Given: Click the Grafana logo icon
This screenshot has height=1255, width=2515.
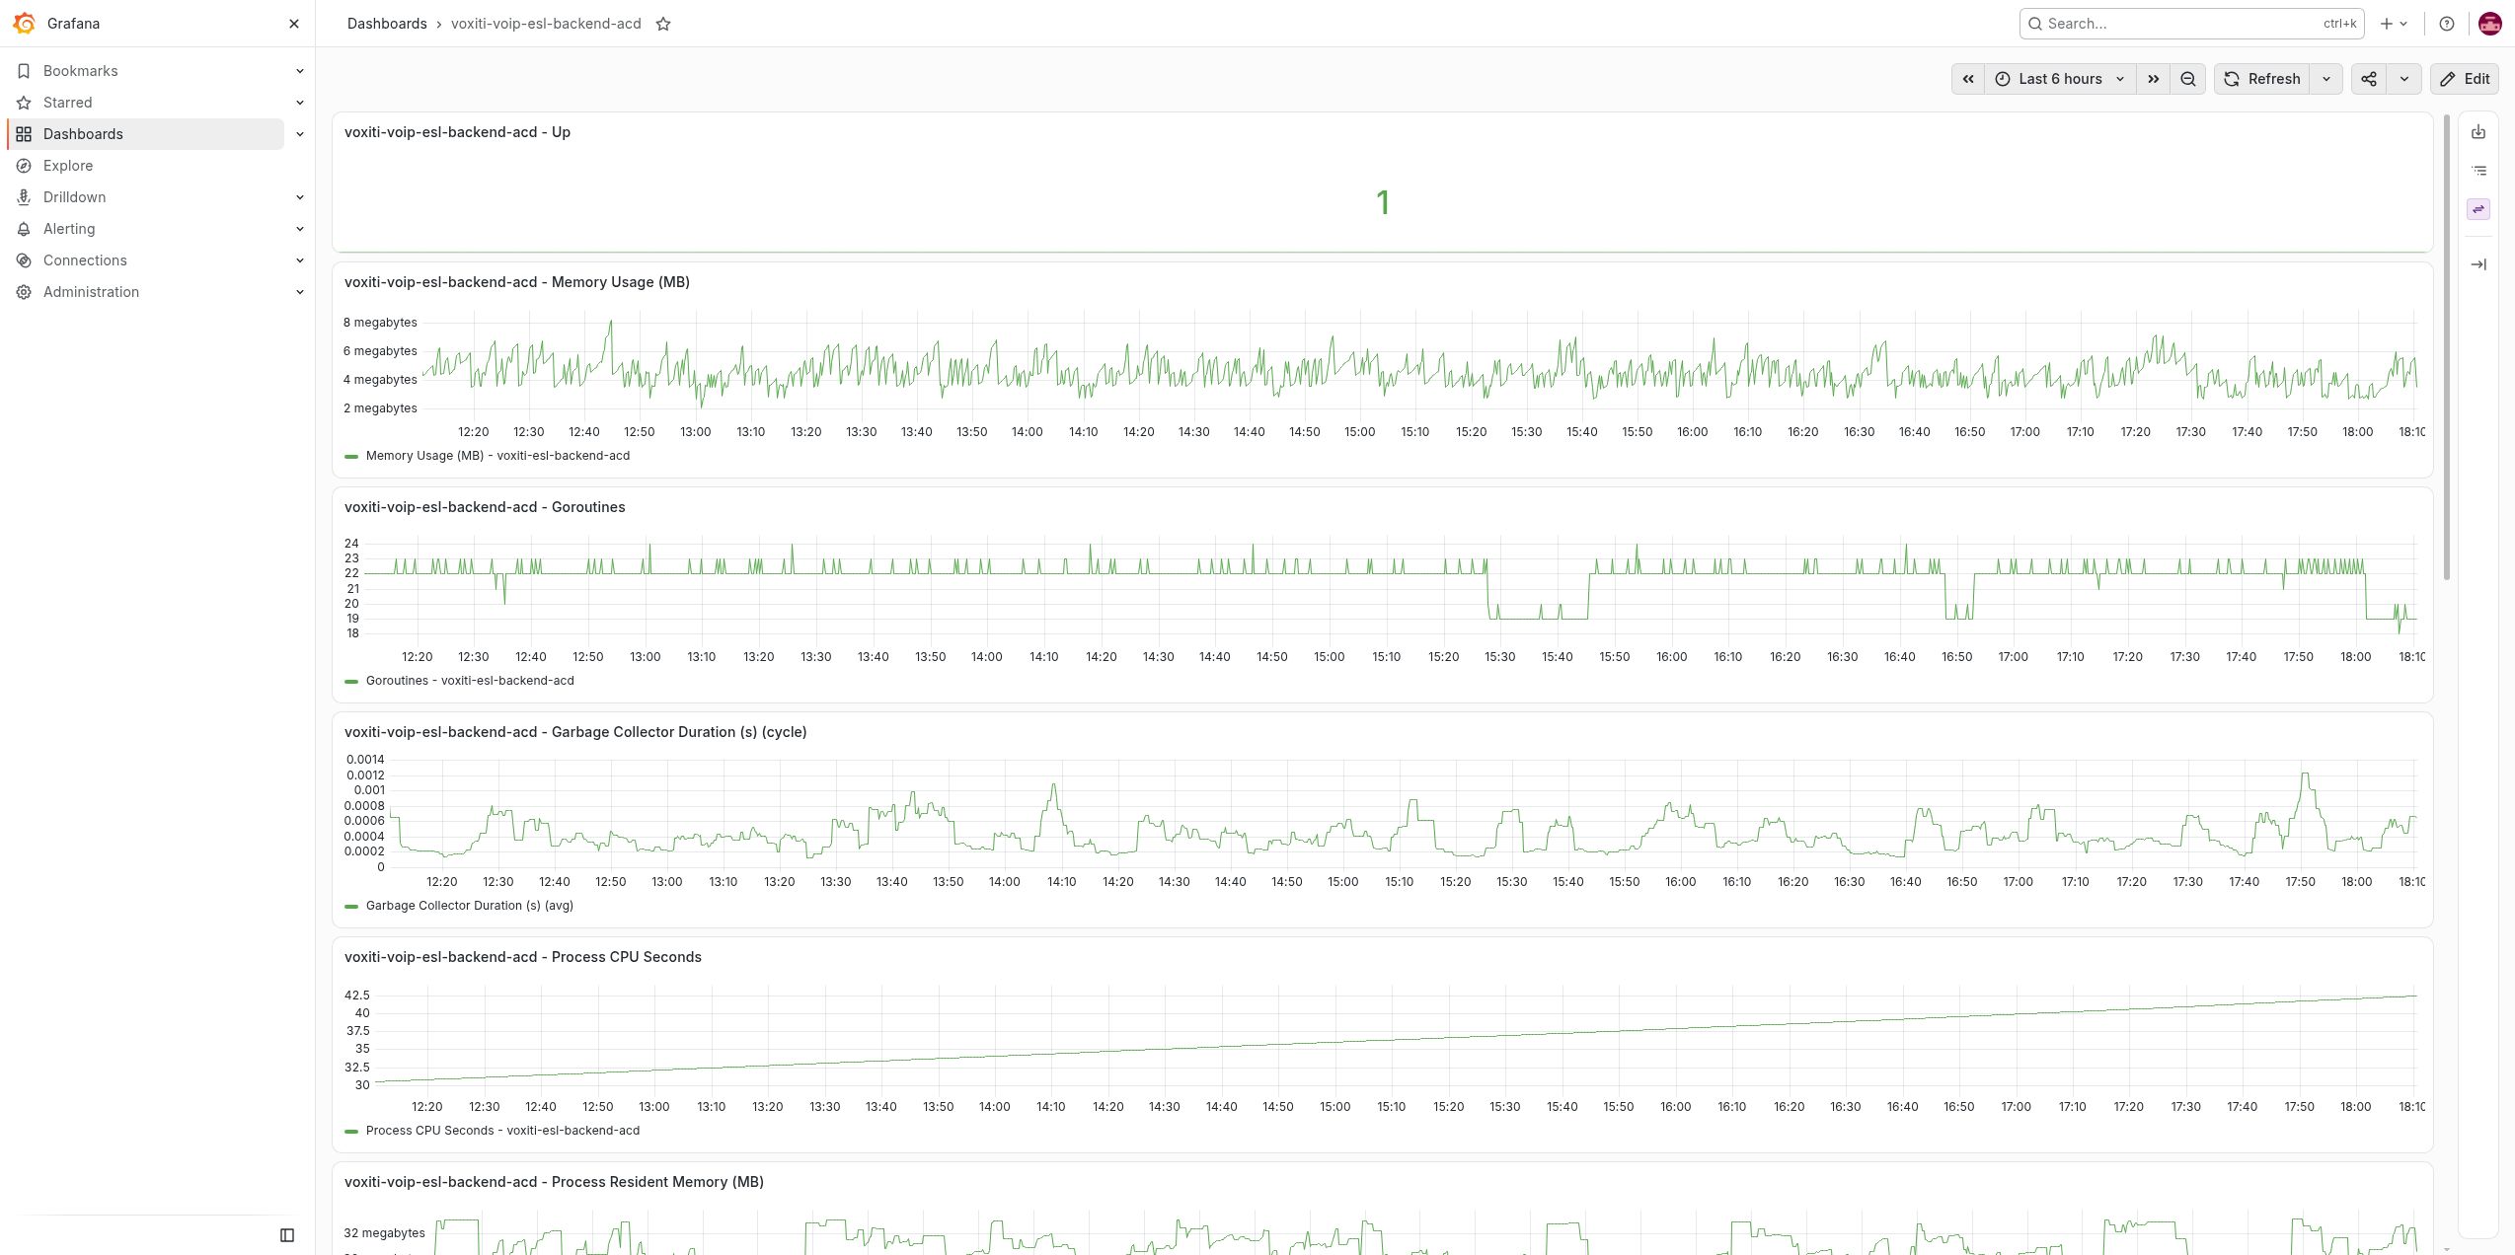Looking at the screenshot, I should pos(24,23).
